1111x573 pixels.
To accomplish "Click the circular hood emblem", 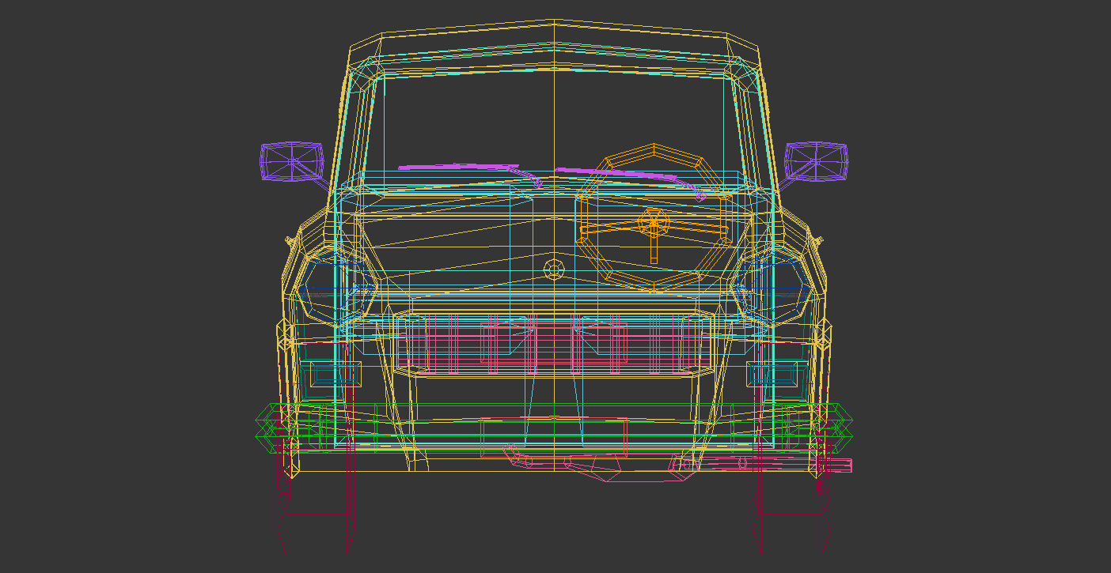I will [x=554, y=270].
